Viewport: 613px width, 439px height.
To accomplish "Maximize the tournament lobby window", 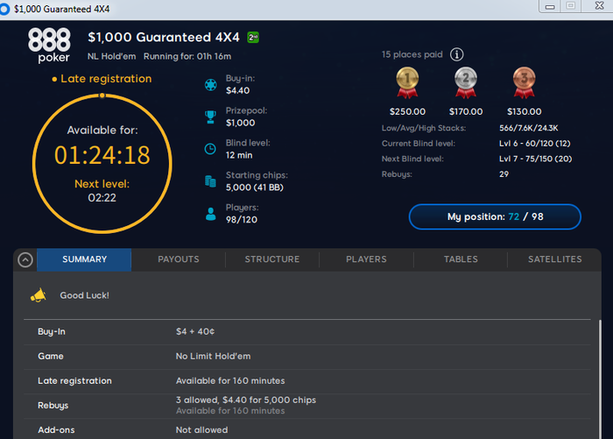I will pyautogui.click(x=571, y=6).
